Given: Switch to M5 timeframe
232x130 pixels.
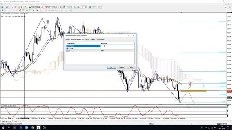Looking at the screenshot, I should [x=46, y=10].
